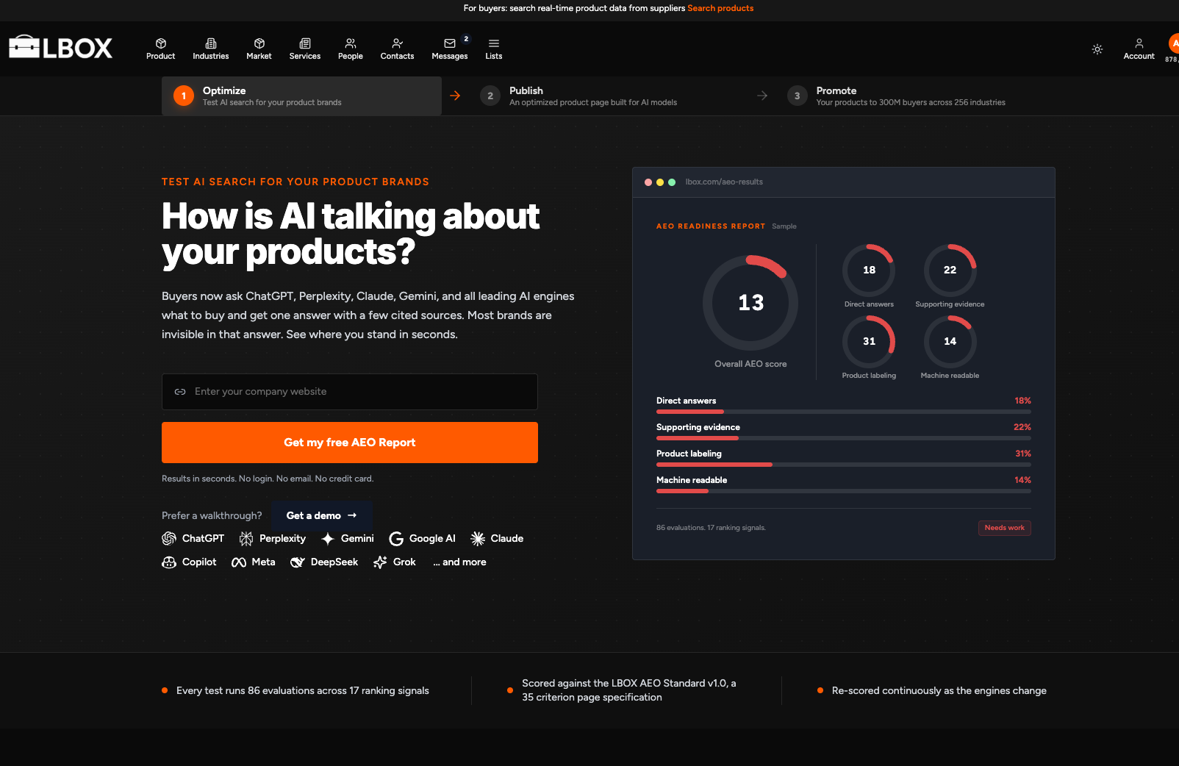Click the Supporting evidence 22 gauge
This screenshot has height=766, width=1179.
(x=950, y=270)
